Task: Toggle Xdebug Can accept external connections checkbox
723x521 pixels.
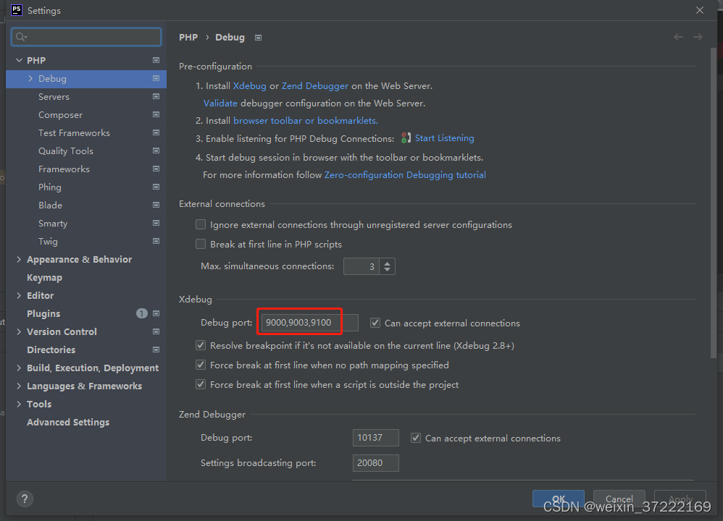Action: pos(375,323)
